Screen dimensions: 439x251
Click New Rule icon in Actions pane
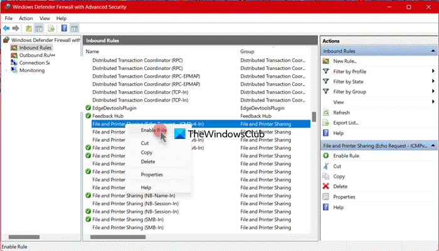(x=325, y=61)
